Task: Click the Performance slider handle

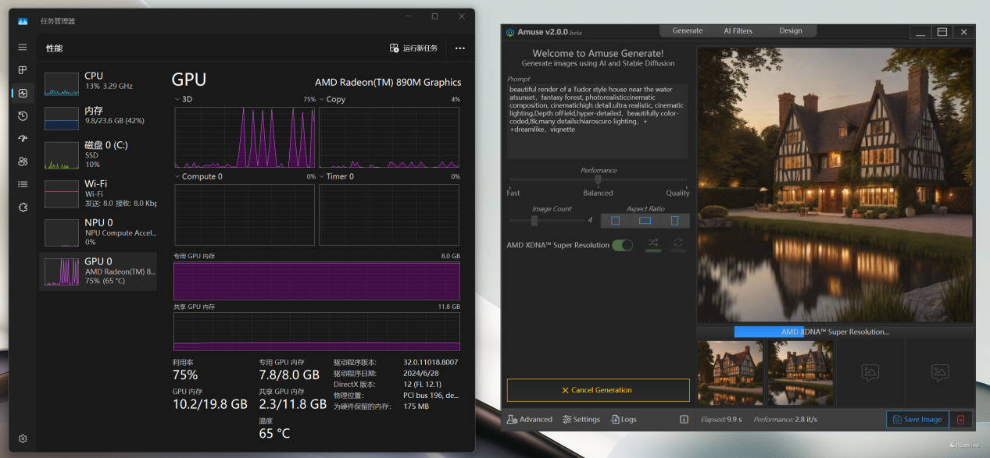Action: click(x=598, y=179)
